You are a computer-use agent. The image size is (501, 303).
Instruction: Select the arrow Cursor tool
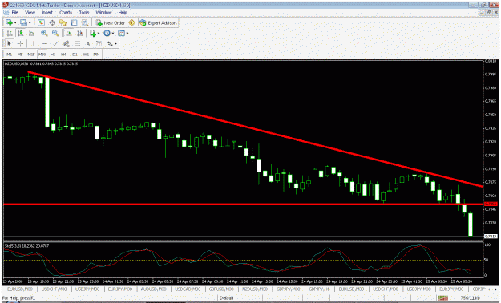click(9, 44)
